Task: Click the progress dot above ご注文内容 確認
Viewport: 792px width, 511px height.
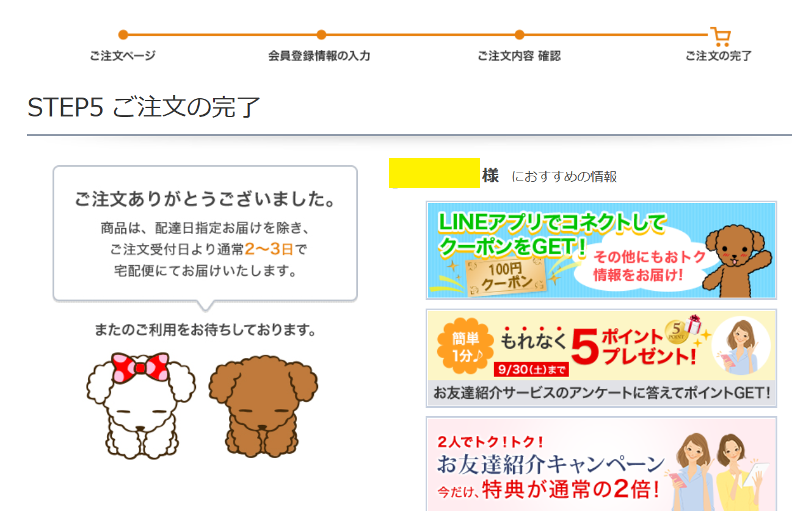Action: point(519,35)
